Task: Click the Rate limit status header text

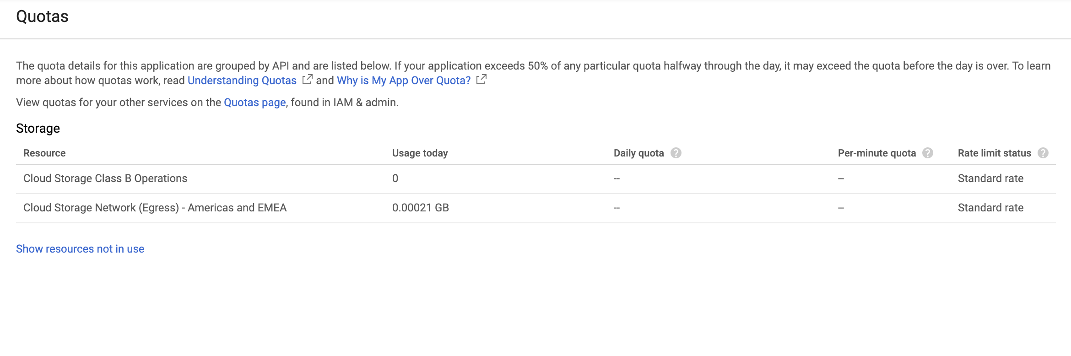Action: click(x=994, y=153)
